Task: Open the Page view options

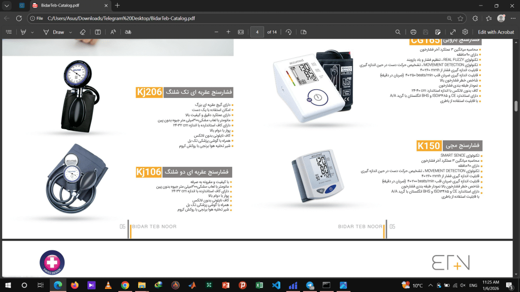Action: click(304, 32)
